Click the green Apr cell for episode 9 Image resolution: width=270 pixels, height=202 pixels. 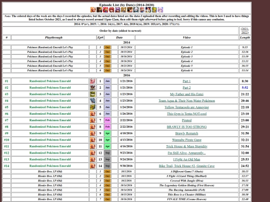click(x=107, y=133)
